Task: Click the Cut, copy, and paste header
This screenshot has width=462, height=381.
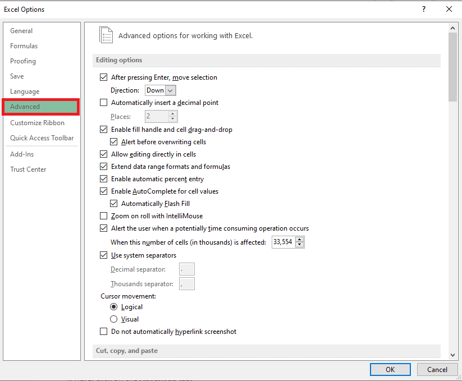Action: (266, 351)
